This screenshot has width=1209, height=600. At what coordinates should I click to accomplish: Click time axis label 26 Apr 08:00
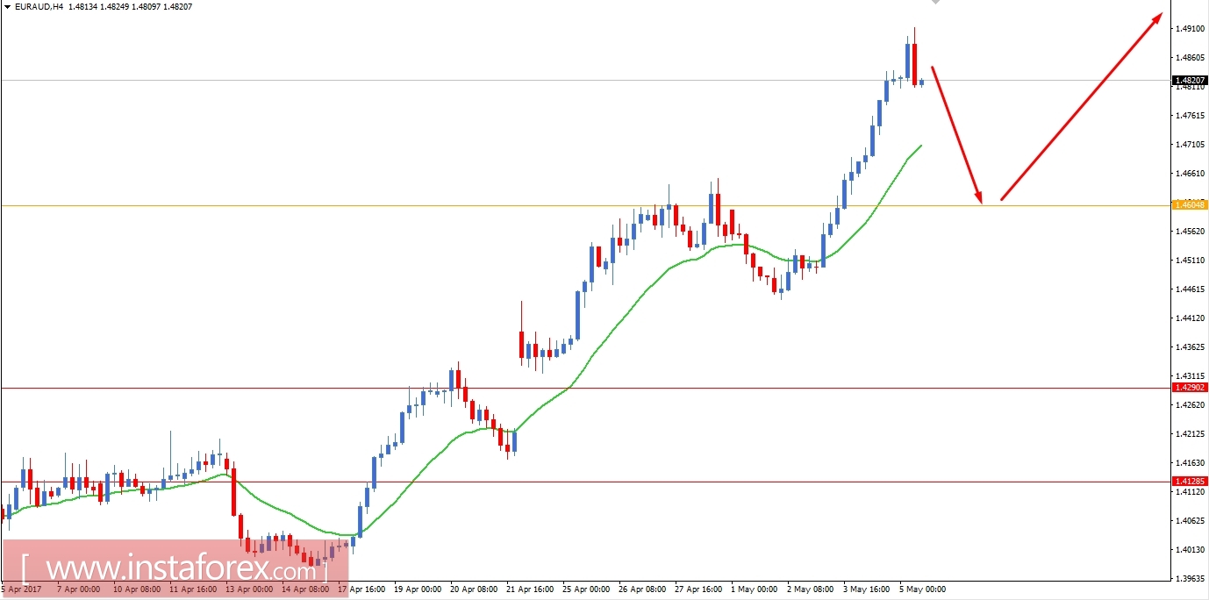click(643, 589)
